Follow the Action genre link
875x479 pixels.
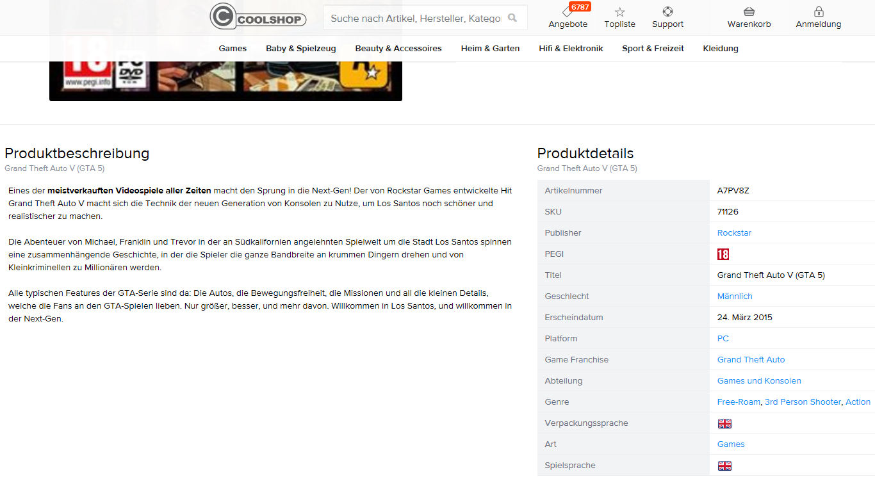(858, 402)
